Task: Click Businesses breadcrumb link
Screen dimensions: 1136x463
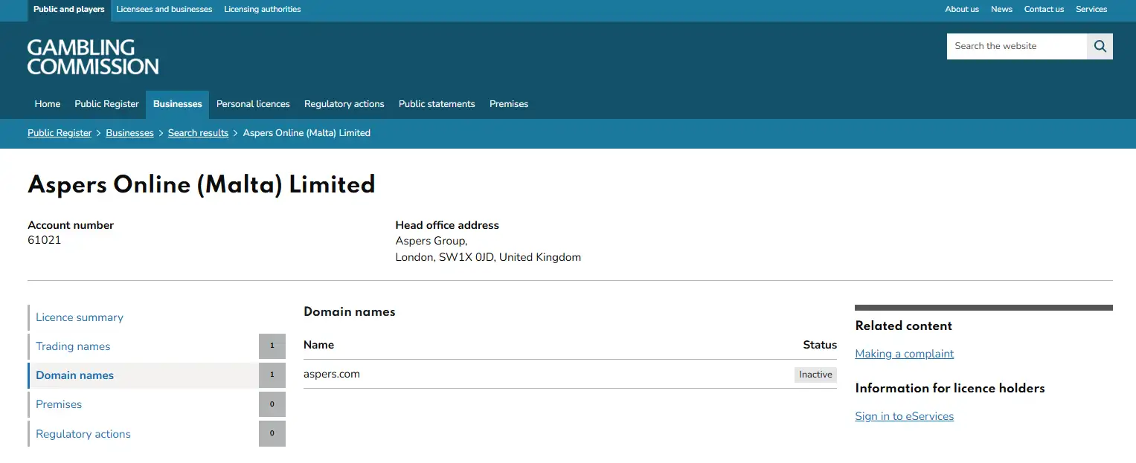Action: tap(129, 133)
